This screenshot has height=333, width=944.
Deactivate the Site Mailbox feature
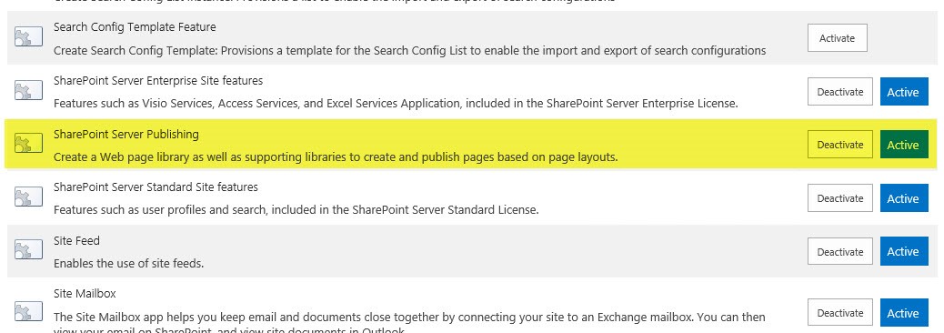click(x=839, y=312)
